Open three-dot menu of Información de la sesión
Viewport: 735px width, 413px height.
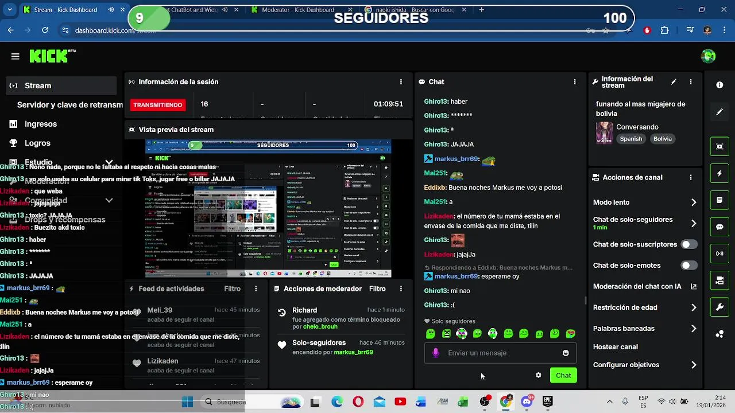coord(401,82)
